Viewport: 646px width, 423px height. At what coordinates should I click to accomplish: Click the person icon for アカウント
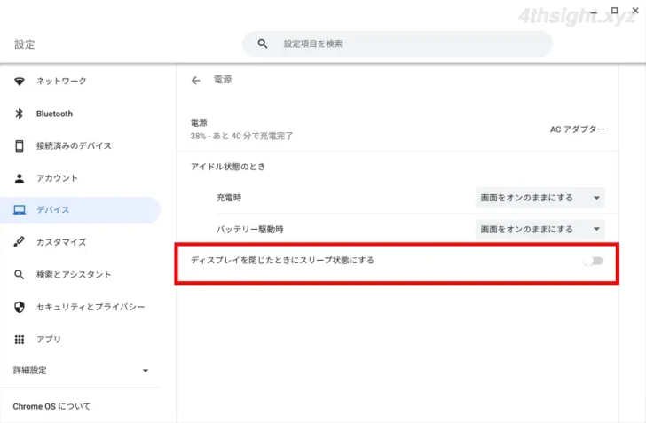pyautogui.click(x=19, y=178)
